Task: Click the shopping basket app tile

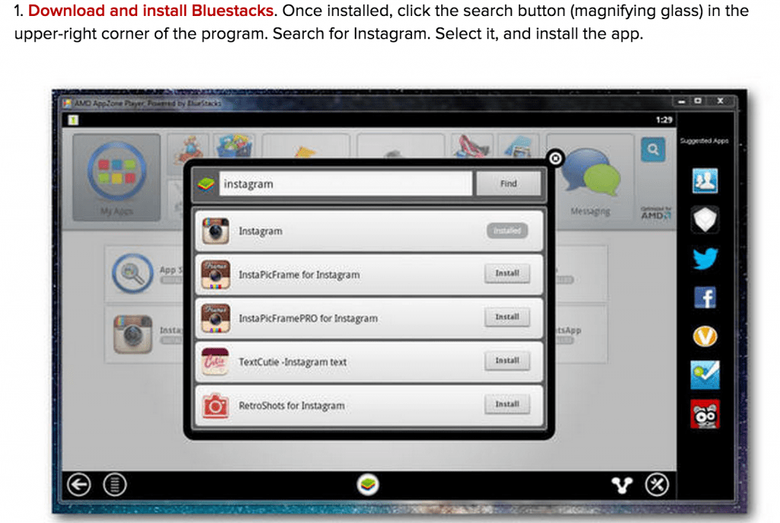Action: 235,146
